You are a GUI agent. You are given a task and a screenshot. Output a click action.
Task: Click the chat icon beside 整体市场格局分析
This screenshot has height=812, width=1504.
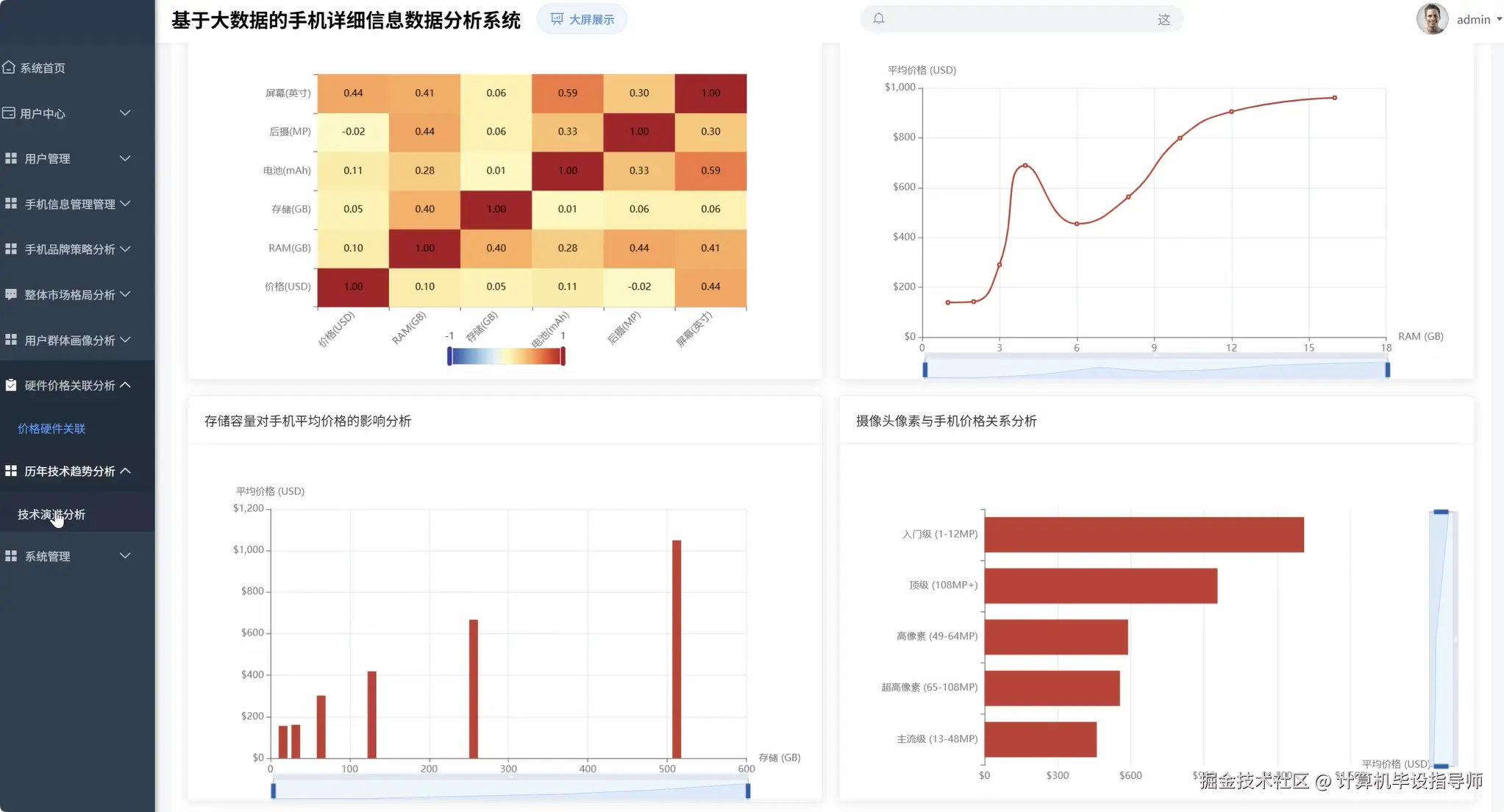11,294
